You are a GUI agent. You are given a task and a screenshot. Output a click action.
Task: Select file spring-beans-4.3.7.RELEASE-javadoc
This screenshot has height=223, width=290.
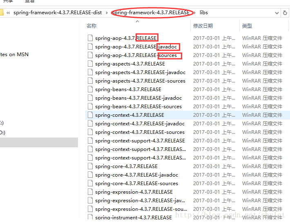[138, 98]
